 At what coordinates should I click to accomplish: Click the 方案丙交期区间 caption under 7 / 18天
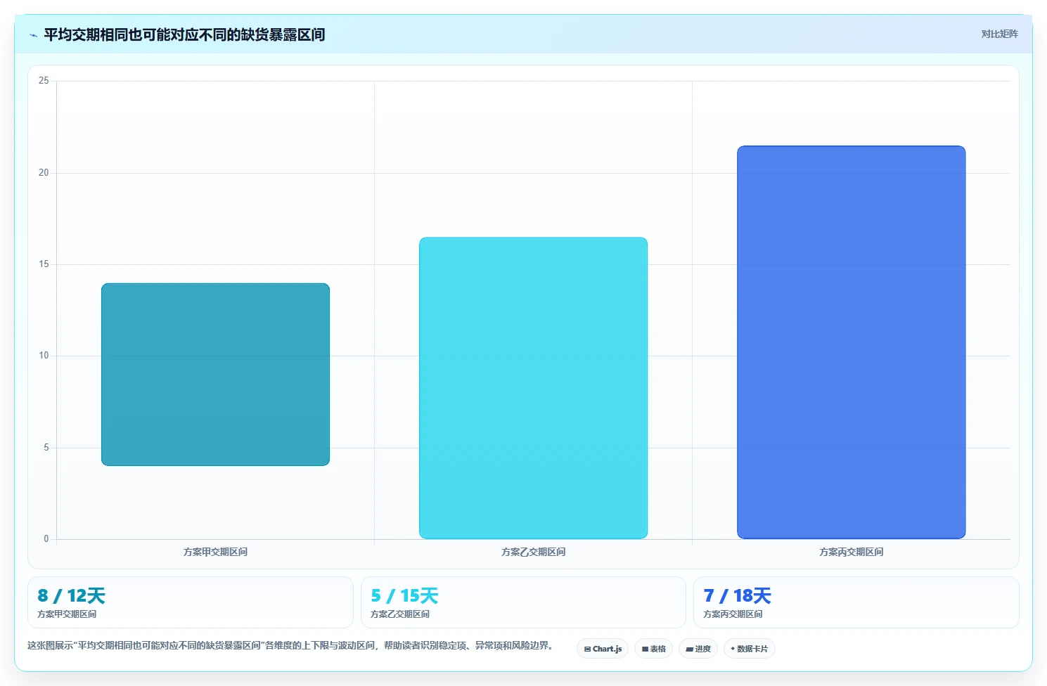[x=733, y=614]
